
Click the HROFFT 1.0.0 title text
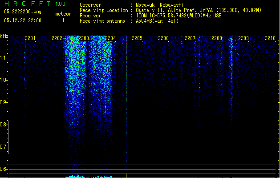(x=35, y=4)
